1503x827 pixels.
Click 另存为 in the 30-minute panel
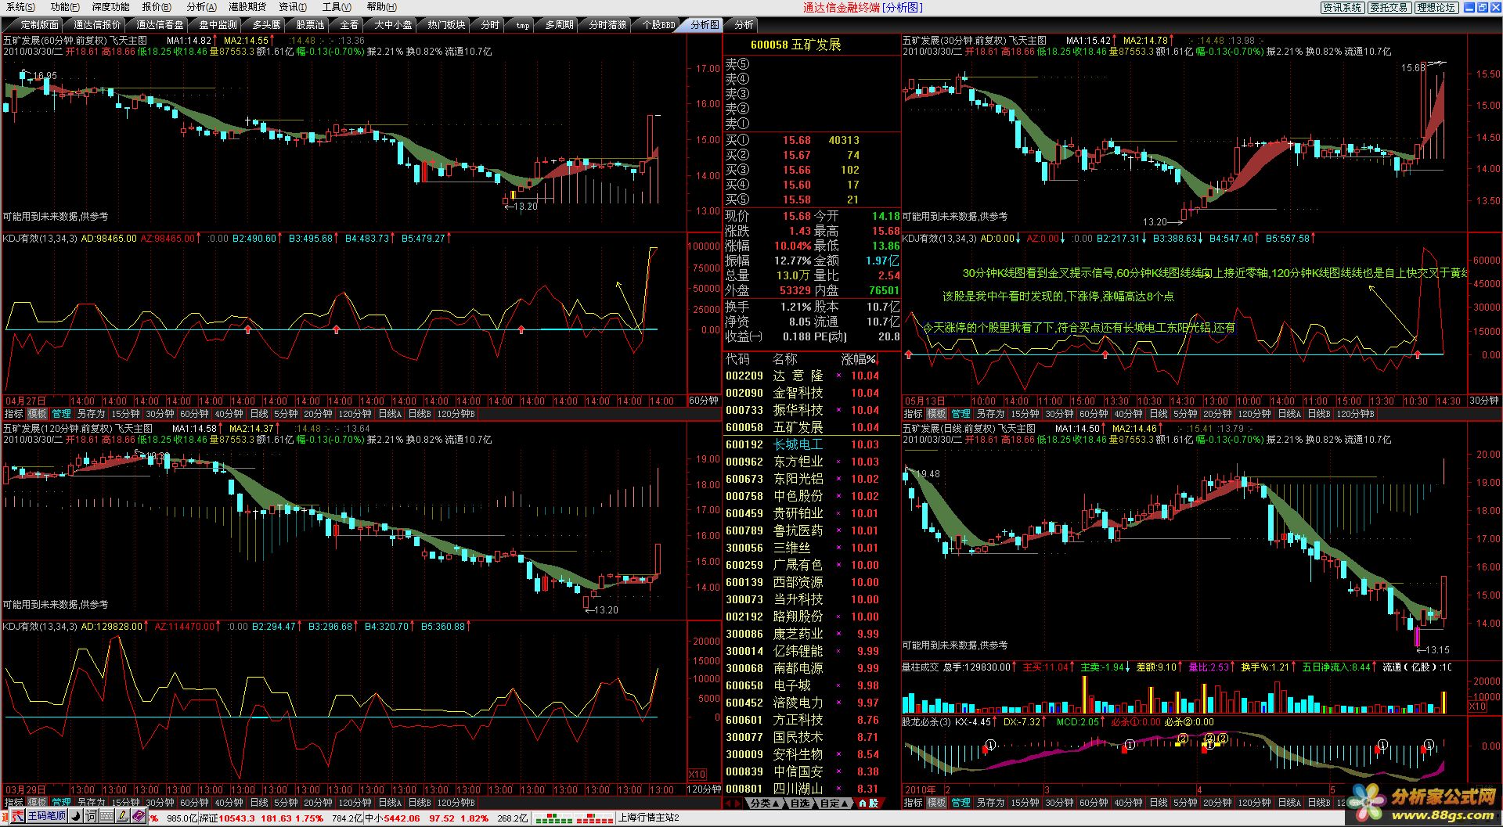tap(990, 414)
